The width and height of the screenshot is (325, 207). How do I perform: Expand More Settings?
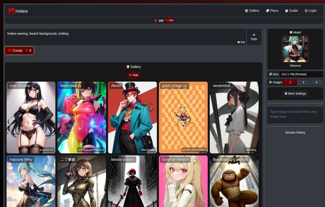pos(295,93)
